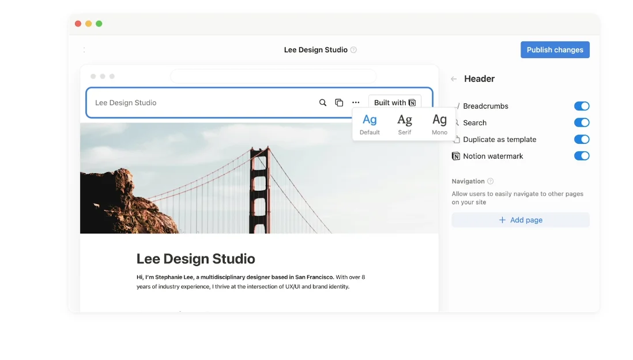Click the info icon beside Navigation
633x360 pixels.
[491, 181]
